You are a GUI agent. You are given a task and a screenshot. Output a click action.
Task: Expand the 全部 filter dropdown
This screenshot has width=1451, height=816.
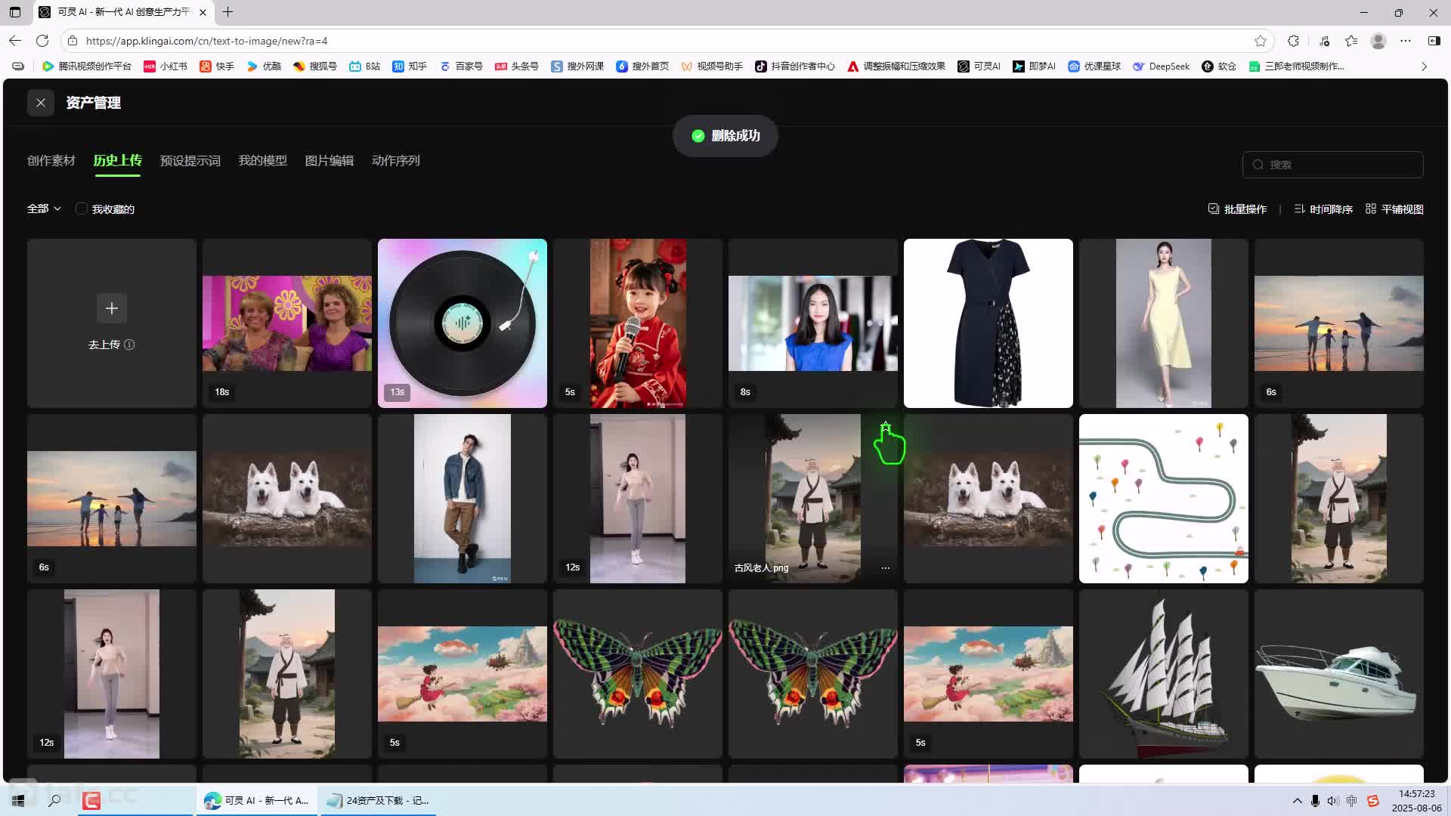[x=44, y=209]
